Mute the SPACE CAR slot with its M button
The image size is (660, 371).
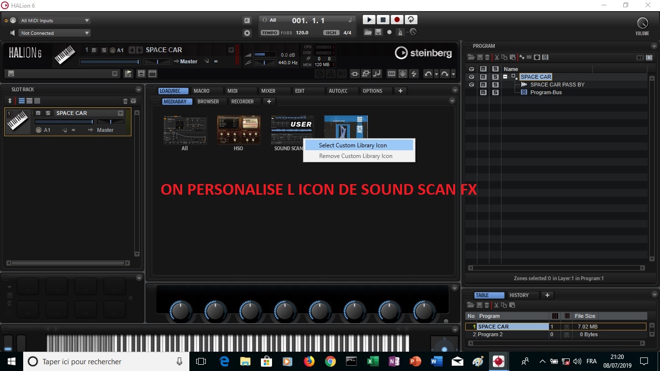pyautogui.click(x=38, y=113)
